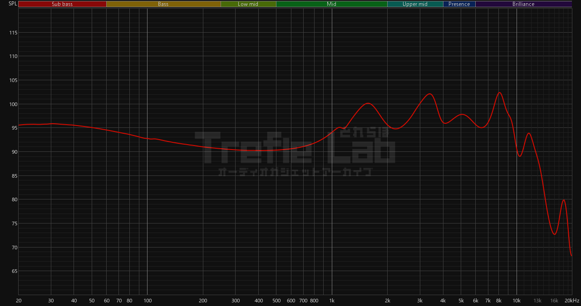This screenshot has width=581, height=306.
Task: Select the Bass frequency band header
Action: click(163, 4)
